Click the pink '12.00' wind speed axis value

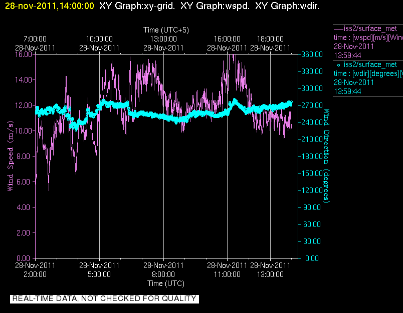[x=24, y=105]
